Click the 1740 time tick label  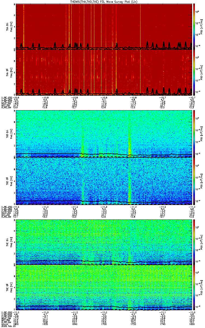(x=162, y=324)
